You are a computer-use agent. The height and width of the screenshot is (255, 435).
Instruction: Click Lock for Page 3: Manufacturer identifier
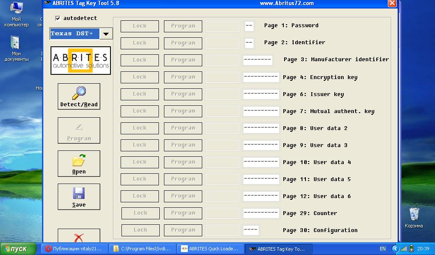click(x=139, y=60)
